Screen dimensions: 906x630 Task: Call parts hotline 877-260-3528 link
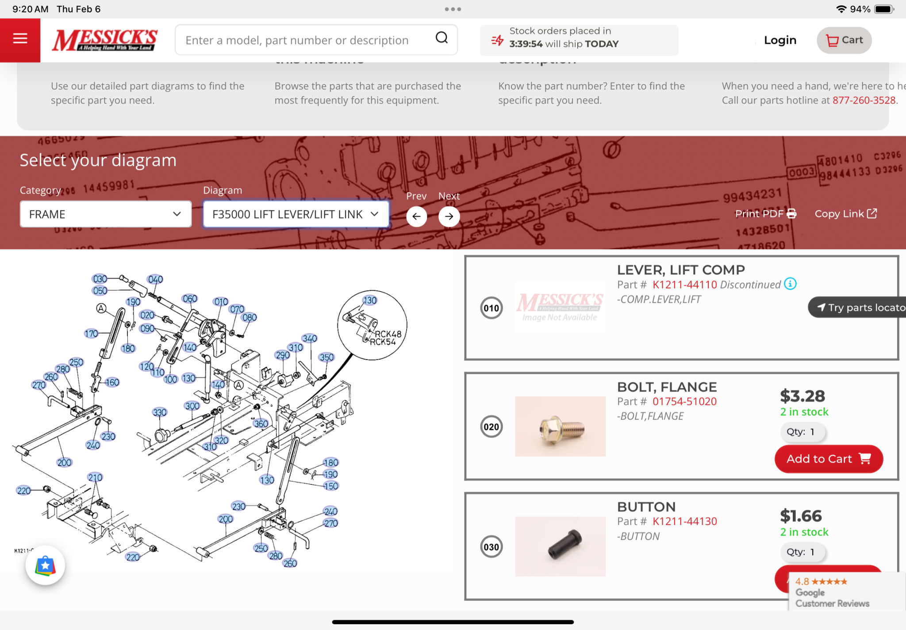pyautogui.click(x=864, y=100)
